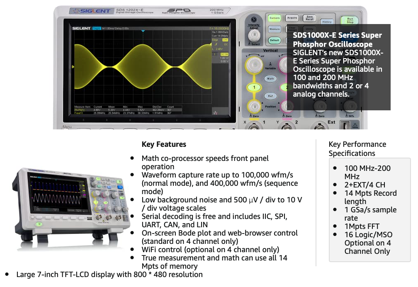Click the Low background noise bullet
Screen dimensions: 418x287
[x=222, y=204]
